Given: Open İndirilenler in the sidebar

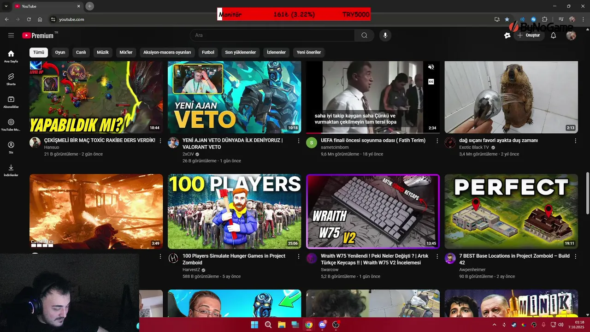Looking at the screenshot, I should click(11, 170).
